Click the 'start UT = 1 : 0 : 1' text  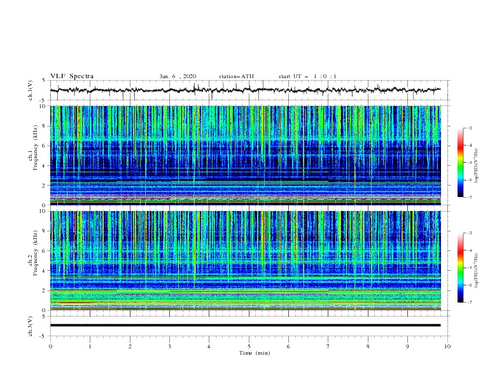tap(307, 76)
